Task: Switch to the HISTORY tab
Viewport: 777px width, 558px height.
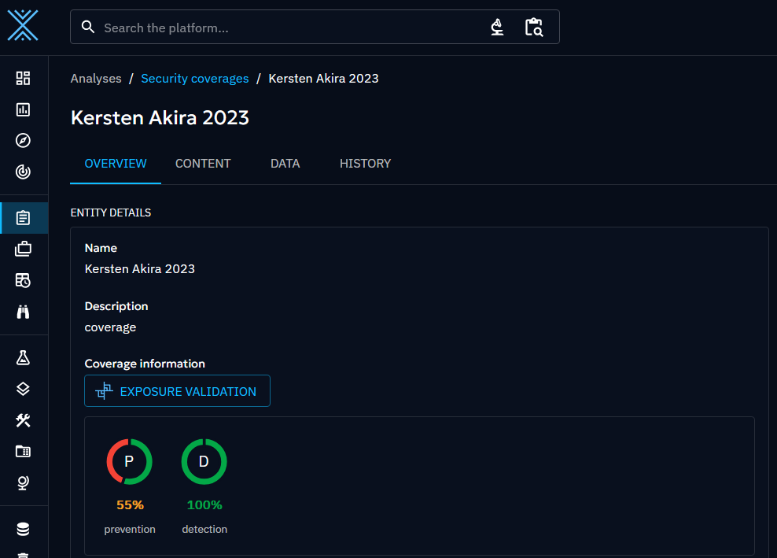Action: (365, 164)
